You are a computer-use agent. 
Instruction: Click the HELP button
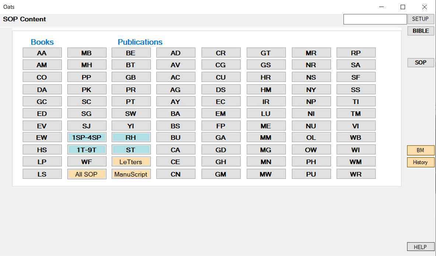tap(421, 247)
